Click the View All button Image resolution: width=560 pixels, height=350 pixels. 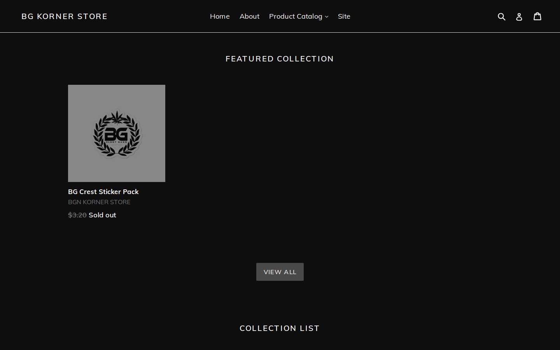tap(280, 272)
